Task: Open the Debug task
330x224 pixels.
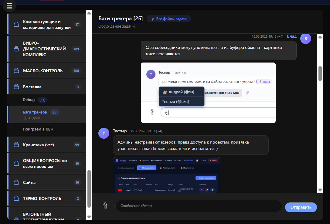Action: pyautogui.click(x=47, y=100)
